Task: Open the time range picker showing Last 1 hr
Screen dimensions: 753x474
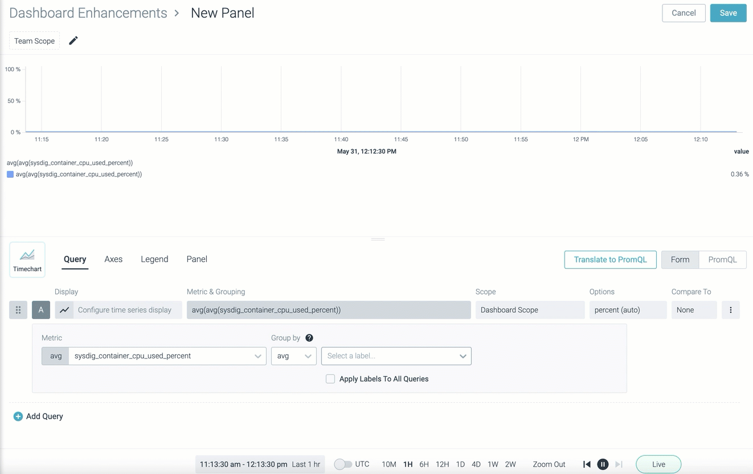Action: 260,464
